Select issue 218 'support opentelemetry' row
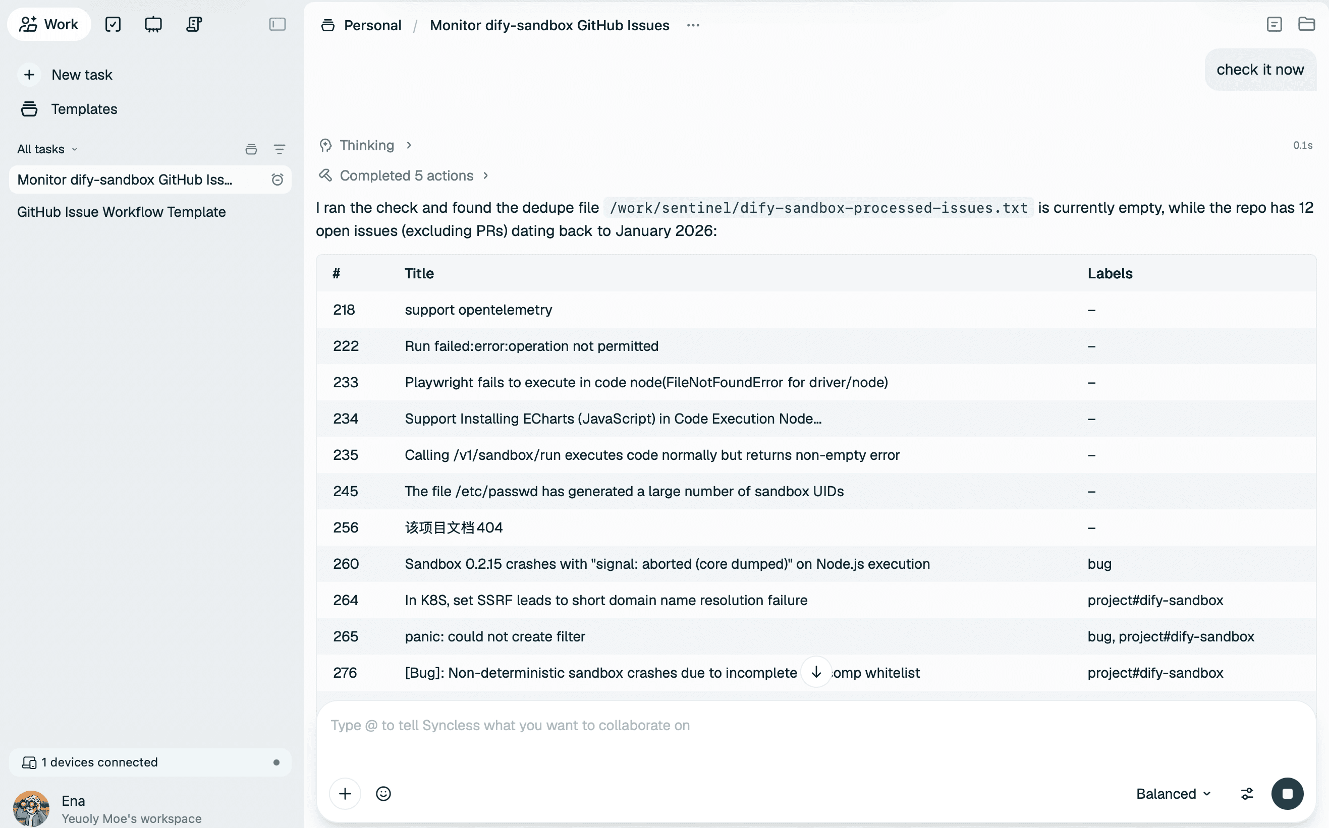The height and width of the screenshot is (828, 1329). (x=816, y=310)
